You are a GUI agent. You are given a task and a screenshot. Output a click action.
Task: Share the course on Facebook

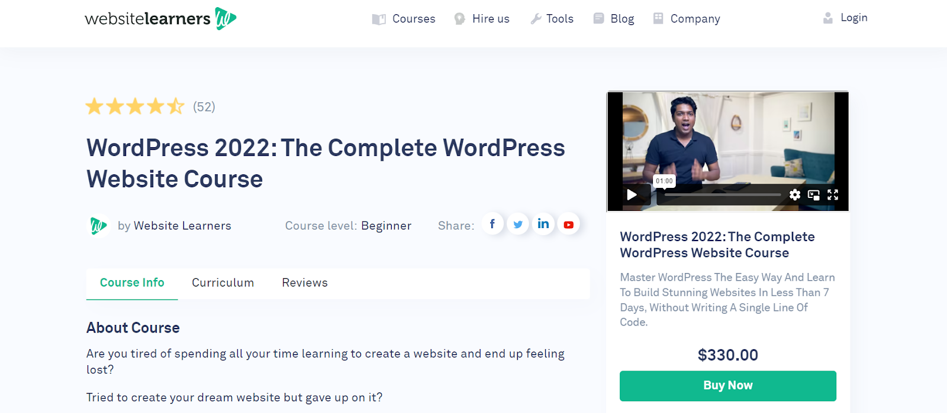pos(492,224)
